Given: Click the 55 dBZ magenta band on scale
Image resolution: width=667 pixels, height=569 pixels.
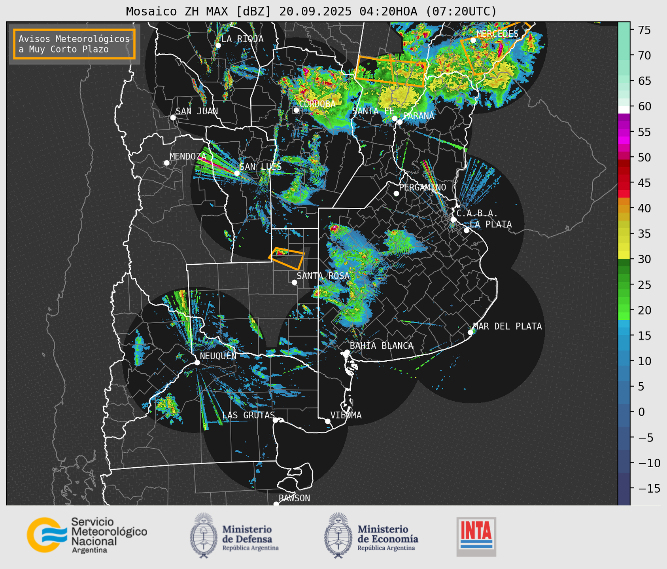Looking at the screenshot, I should click(624, 132).
